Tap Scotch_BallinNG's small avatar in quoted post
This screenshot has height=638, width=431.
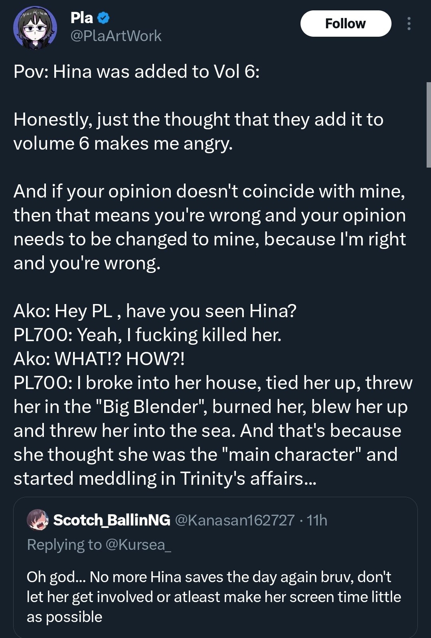pyautogui.click(x=38, y=520)
